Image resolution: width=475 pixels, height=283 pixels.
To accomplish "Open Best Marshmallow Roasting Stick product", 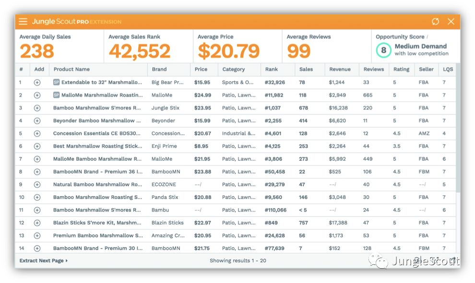I will point(97,146).
